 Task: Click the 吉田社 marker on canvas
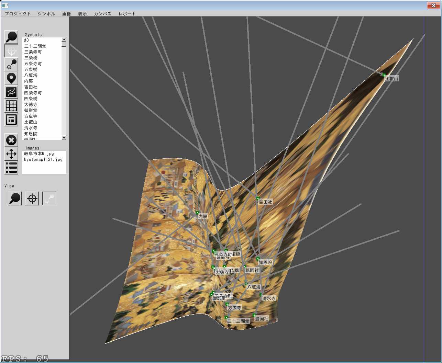click(258, 198)
